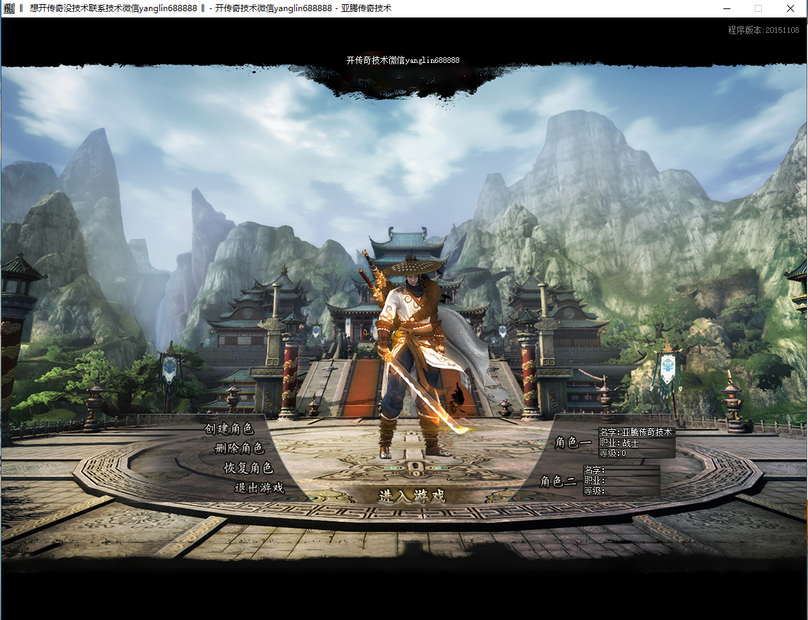Viewport: 808px width, 620px height.
Task: Click the game icon in the title bar
Action: pos(9,8)
